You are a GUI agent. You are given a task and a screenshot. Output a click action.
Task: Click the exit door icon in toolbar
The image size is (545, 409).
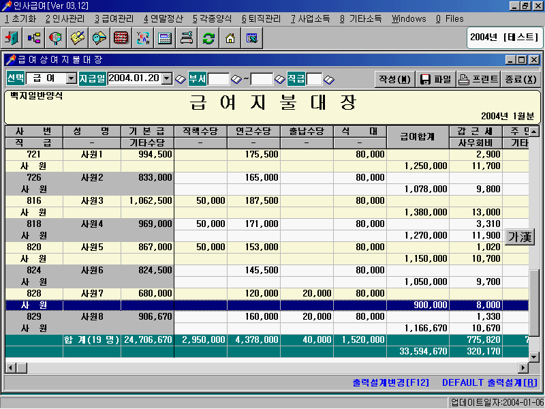coord(13,38)
